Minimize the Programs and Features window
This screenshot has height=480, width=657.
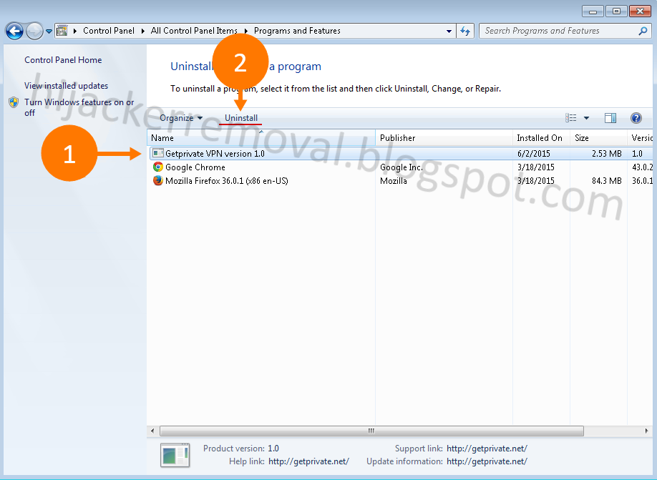[x=593, y=11]
